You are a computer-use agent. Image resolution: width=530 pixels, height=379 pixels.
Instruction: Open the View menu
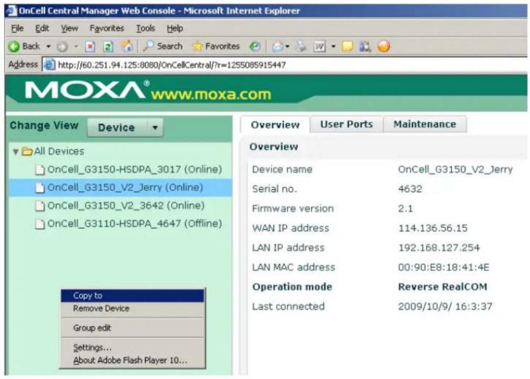click(69, 28)
